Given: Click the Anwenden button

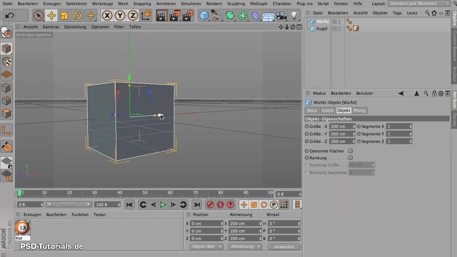Looking at the screenshot, I should (284, 247).
